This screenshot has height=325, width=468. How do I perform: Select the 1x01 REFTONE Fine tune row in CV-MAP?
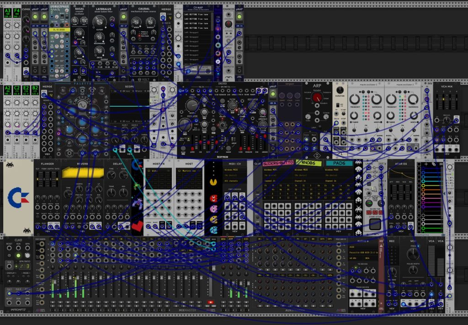197,15
